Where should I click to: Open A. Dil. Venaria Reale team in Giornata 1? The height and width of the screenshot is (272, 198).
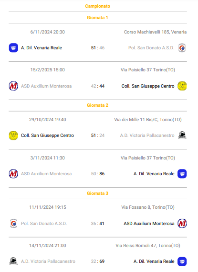tap(42, 48)
